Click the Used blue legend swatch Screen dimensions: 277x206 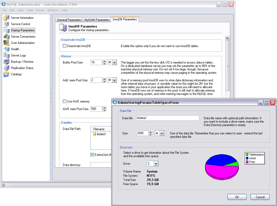coord(247,158)
